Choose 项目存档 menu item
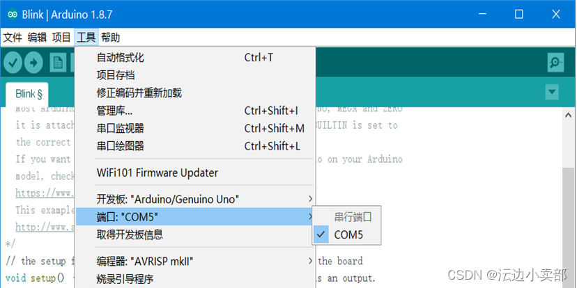This screenshot has height=288, width=577. coord(195,75)
